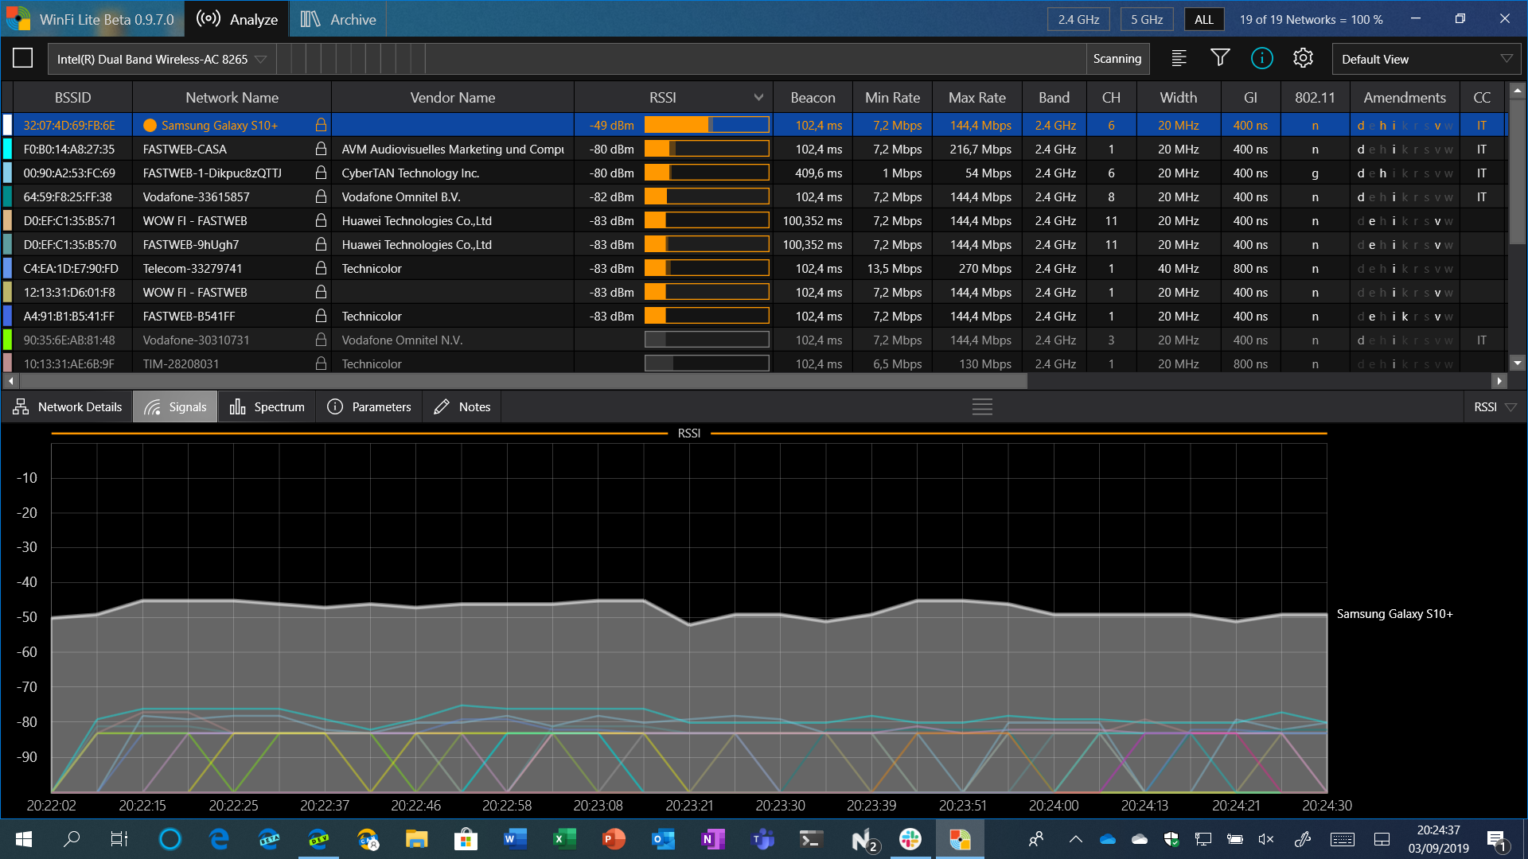Toggle graph visibility for Telecom-33279741 row

(7, 268)
